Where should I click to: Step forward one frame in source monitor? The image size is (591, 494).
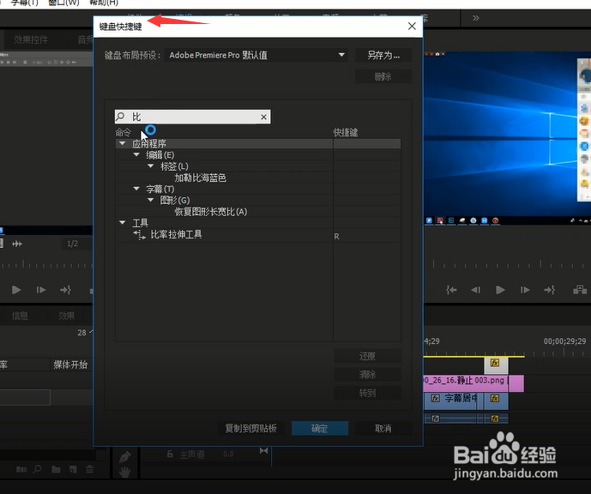point(40,290)
